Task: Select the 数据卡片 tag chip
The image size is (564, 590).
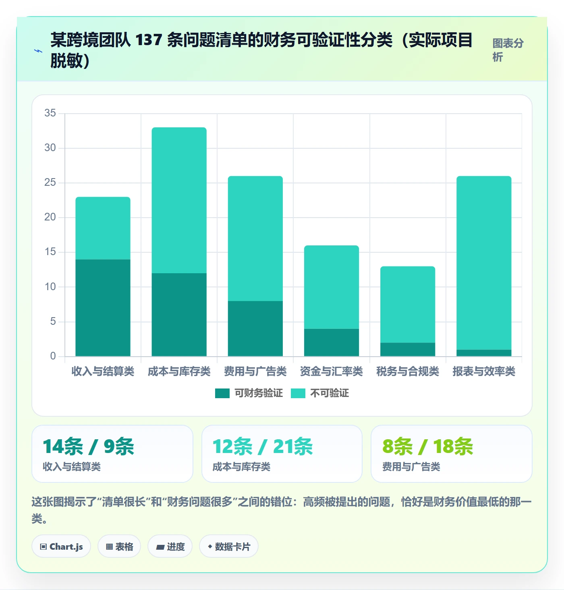Action: [229, 546]
